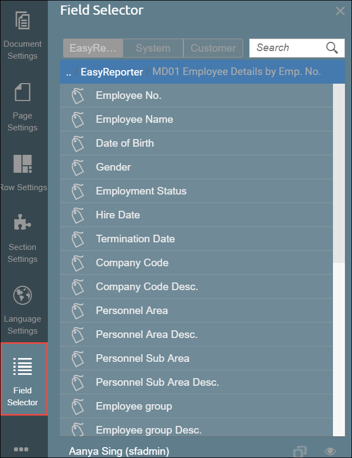Viewport: 352px width, 458px height.
Task: Close the Field Selector panel
Action: pos(340,11)
